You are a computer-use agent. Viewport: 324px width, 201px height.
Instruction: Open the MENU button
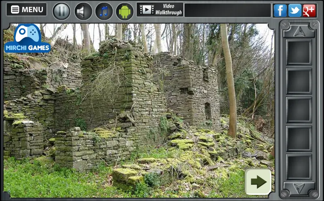pos(26,9)
